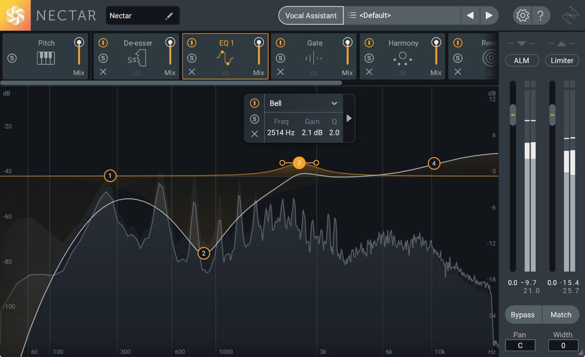Click the ALM button
This screenshot has height=357, width=585.
click(x=522, y=60)
